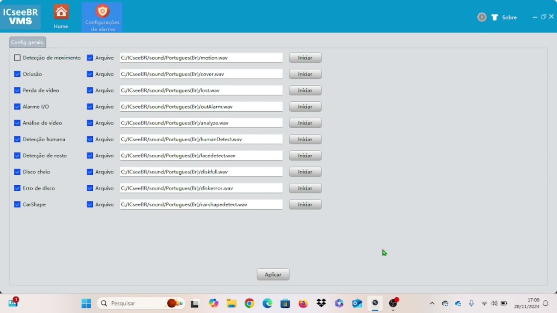Open Copilot from taskbar

click(x=213, y=303)
